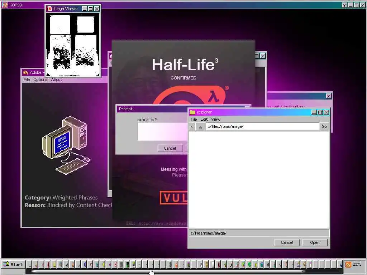Close the Image Viewer window
The image size is (367, 275).
pos(97,9)
